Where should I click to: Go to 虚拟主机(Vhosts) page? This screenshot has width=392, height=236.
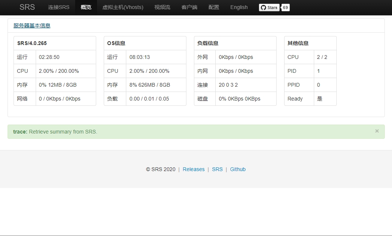pyautogui.click(x=123, y=7)
